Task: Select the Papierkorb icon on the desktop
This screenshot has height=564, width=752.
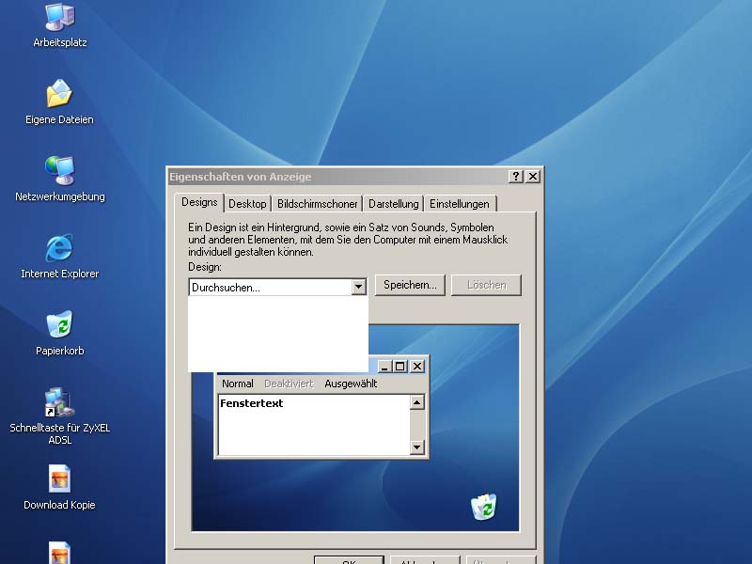Action: coord(59,326)
